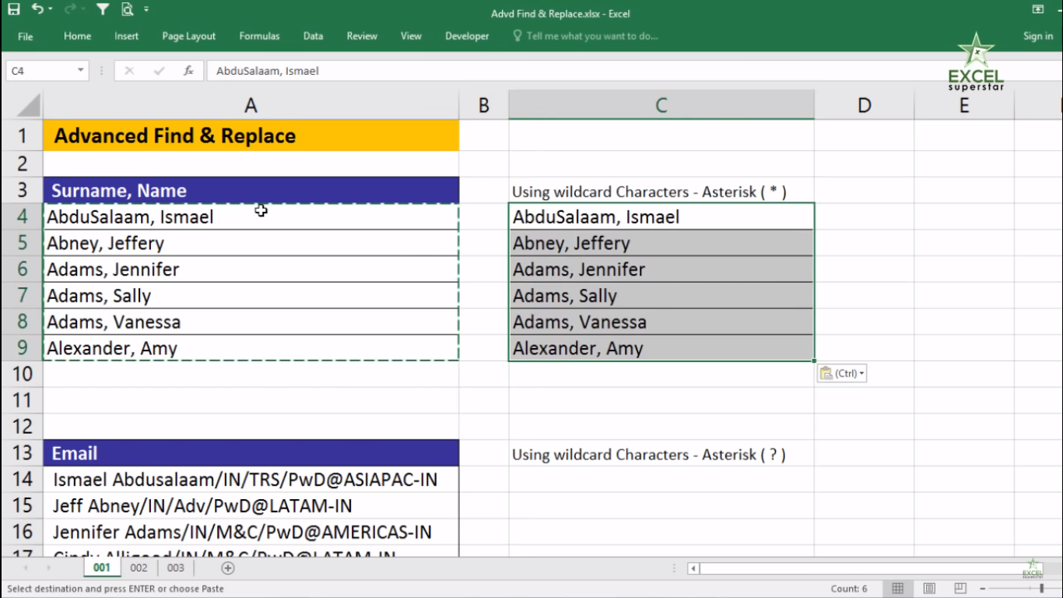1063x598 pixels.
Task: Add a new sheet with plus icon
Action: 228,568
